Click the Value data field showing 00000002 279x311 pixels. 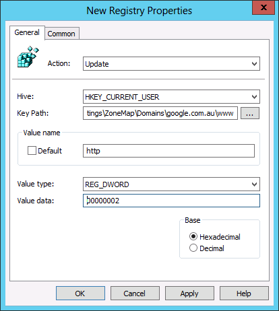point(171,201)
